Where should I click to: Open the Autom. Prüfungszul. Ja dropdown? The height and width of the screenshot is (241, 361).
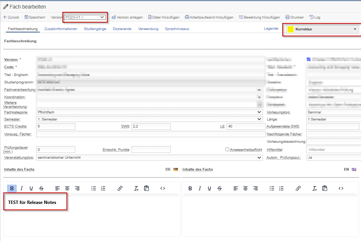coord(334,158)
